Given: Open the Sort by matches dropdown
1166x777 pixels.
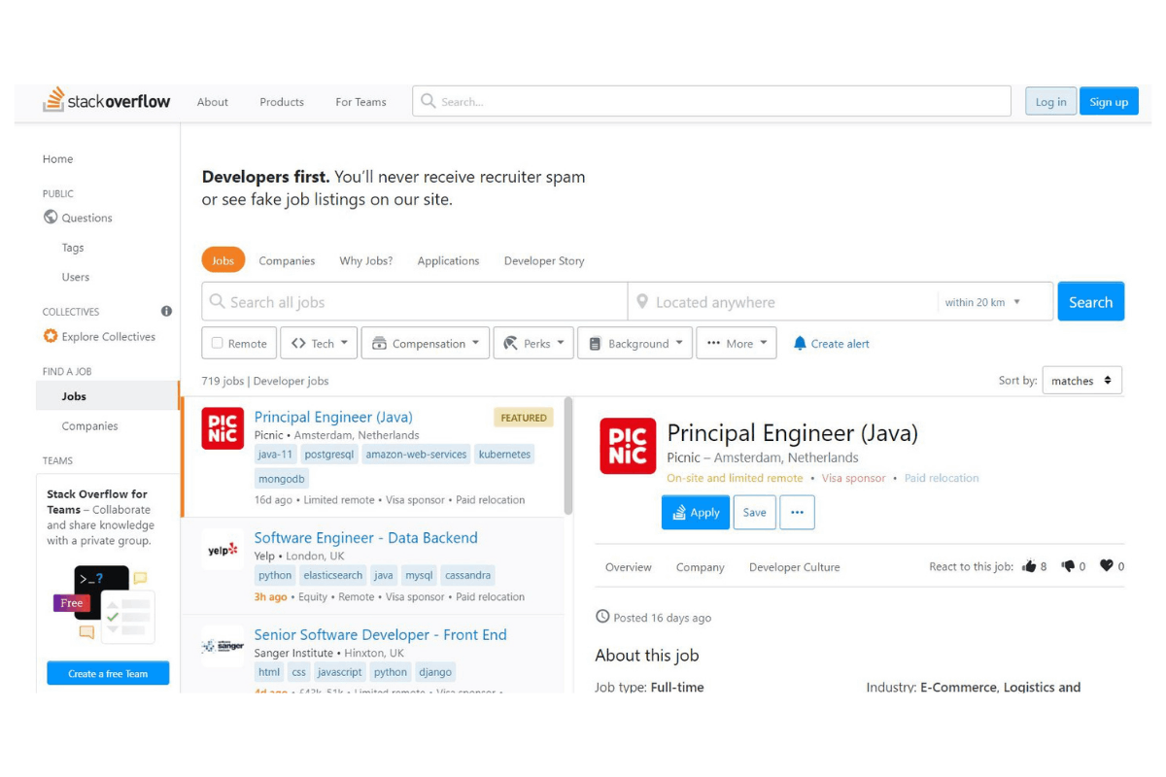Looking at the screenshot, I should (x=1080, y=381).
